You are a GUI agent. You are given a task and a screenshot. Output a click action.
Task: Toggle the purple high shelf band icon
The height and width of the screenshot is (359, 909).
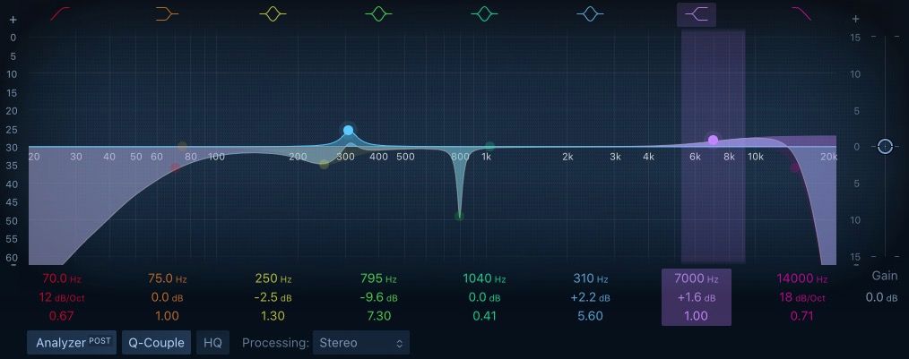pyautogui.click(x=697, y=14)
